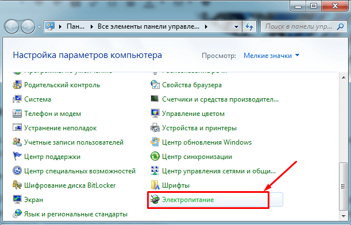
Task: Open Центр управления сетями и общи... link
Action: point(219,171)
